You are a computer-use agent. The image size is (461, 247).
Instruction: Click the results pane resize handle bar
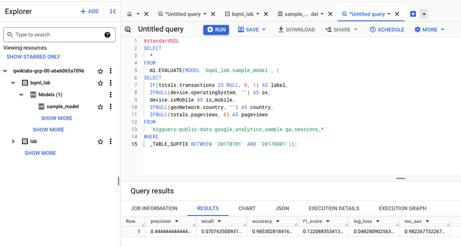point(401,178)
